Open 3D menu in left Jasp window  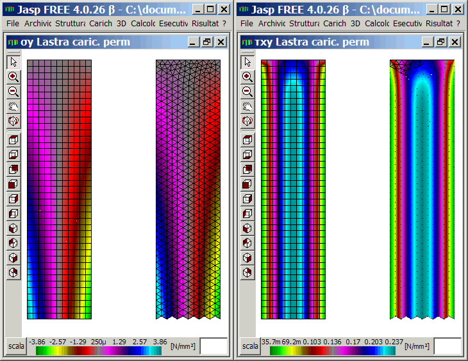121,23
